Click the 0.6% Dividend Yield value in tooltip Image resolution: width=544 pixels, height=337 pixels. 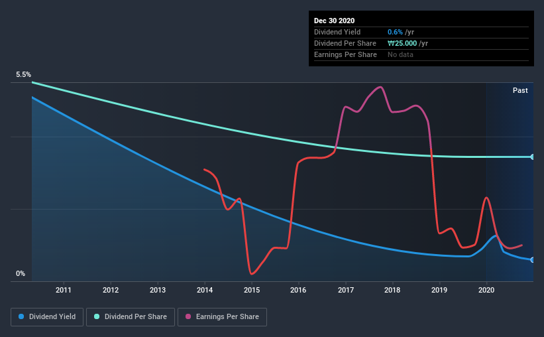(395, 32)
